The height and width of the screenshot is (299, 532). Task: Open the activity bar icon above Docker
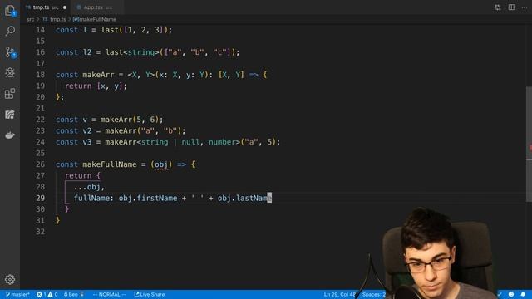click(x=10, y=115)
